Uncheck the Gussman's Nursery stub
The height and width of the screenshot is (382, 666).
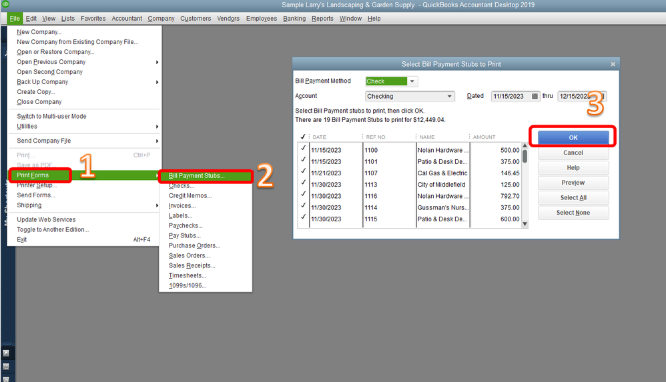pos(303,205)
